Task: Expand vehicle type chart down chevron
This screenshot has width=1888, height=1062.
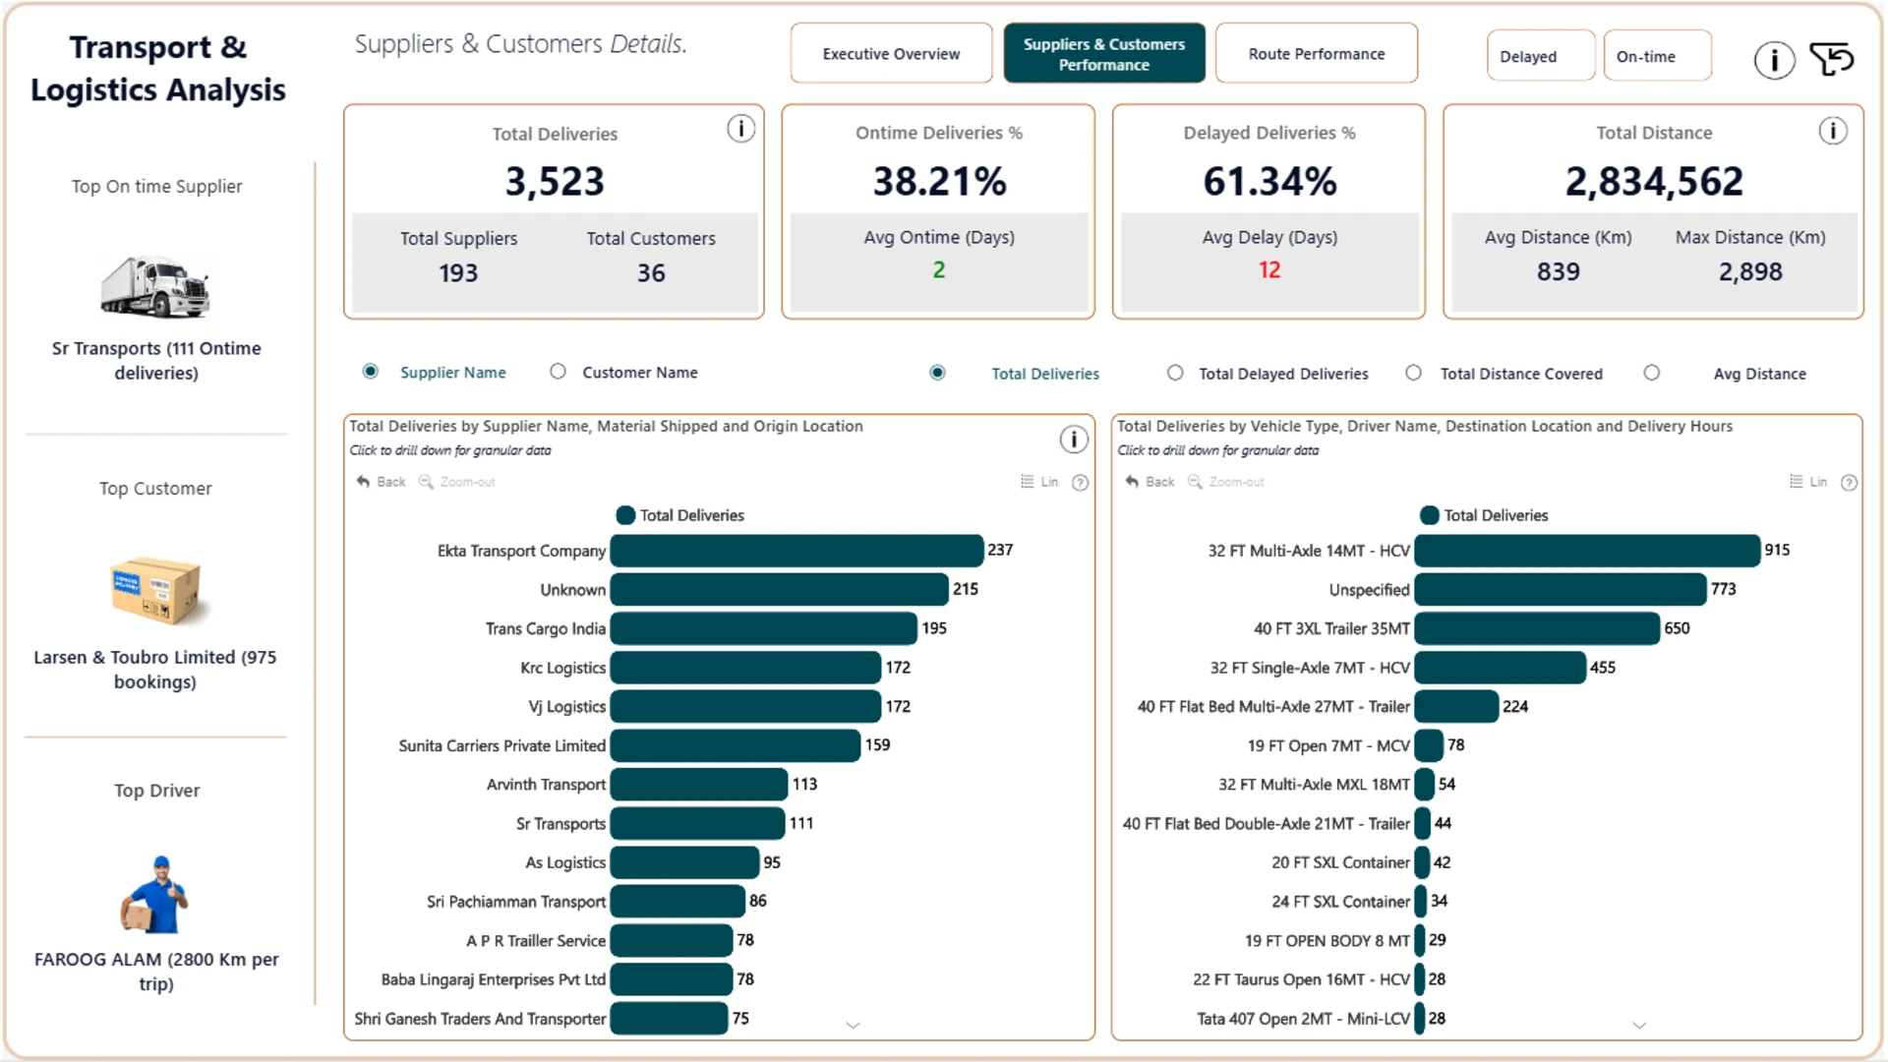Action: (1639, 1026)
